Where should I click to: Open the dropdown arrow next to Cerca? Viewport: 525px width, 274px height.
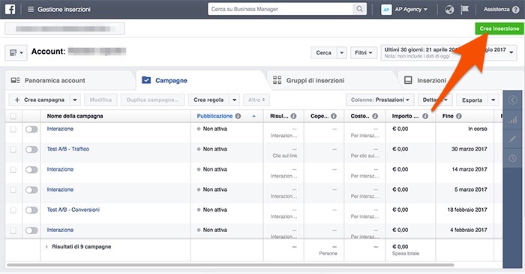(x=341, y=53)
